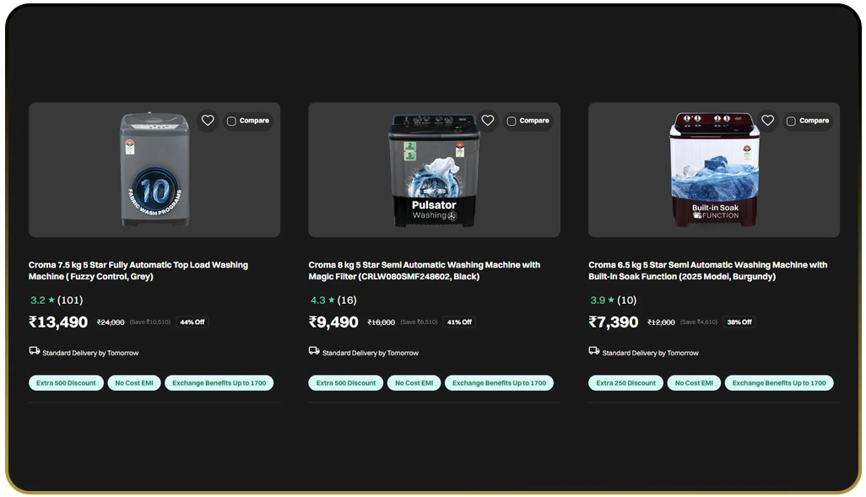Click the Grey top load washer product image
This screenshot has height=497, width=866.
coord(154,169)
